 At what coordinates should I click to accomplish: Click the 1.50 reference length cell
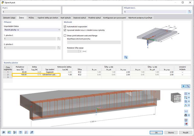[x=65, y=75]
